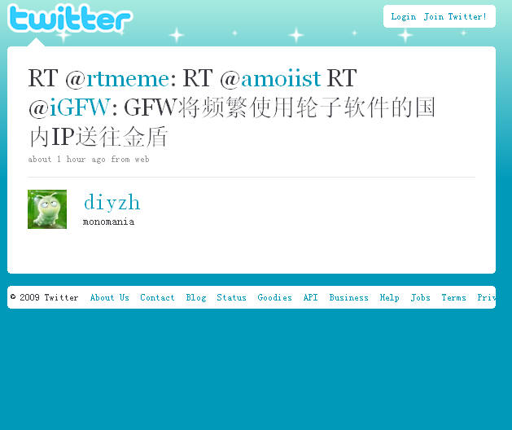Viewport: 512px width, 430px height.
Task: Open the diyzh username link
Action: tap(112, 202)
